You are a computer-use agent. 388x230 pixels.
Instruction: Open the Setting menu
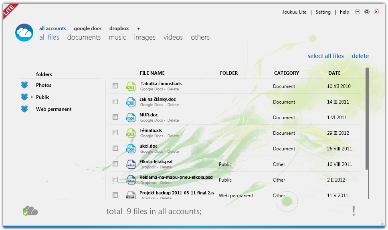click(x=323, y=12)
